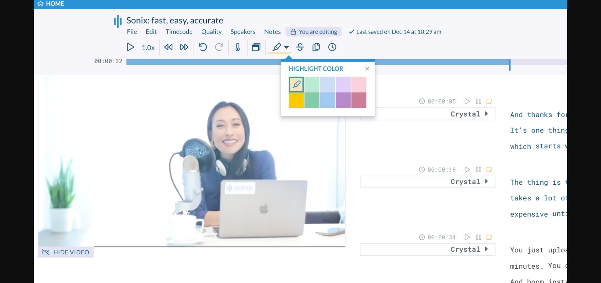The image size is (601, 283).
Task: Toggle the You are editing lock
Action: [314, 32]
